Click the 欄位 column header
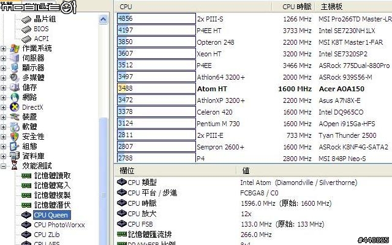This screenshot has height=245, width=392. click(x=176, y=171)
